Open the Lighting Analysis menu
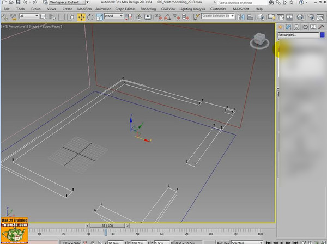327x244 pixels. [192, 9]
